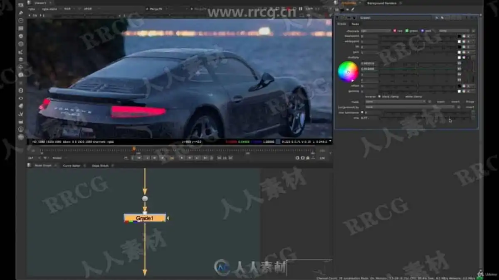Click inside the multiply color wheel

tap(348, 71)
